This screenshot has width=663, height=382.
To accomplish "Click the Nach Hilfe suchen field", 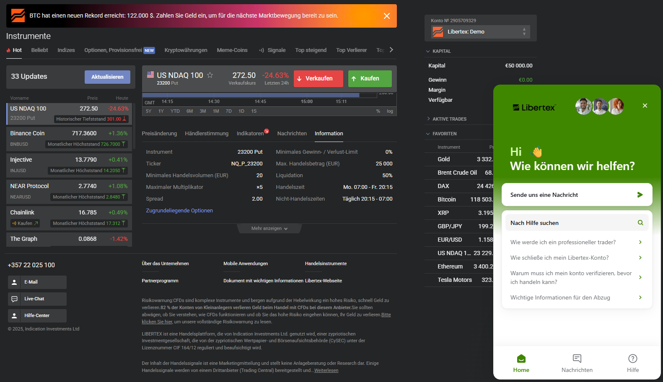I will (577, 223).
